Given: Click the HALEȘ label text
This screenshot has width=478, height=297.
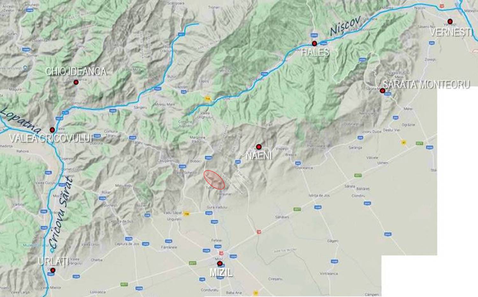Looking at the screenshot, I should (x=315, y=52).
